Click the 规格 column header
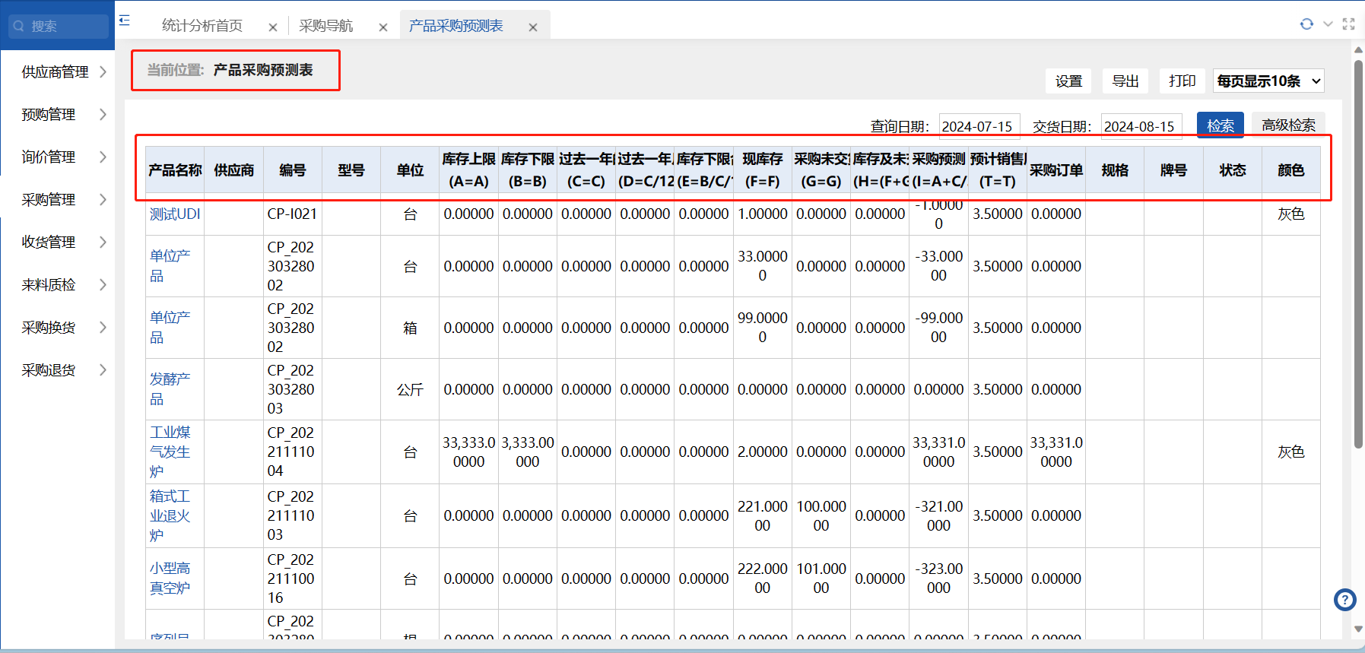 (x=1115, y=170)
